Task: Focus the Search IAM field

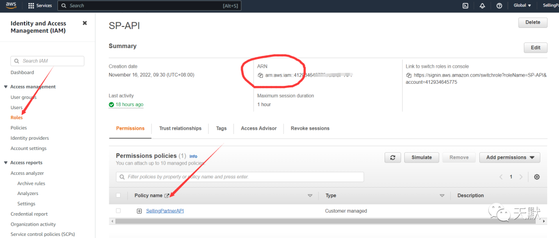Action: point(48,61)
